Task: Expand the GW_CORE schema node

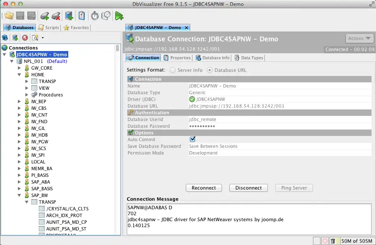Action: tap(19, 68)
